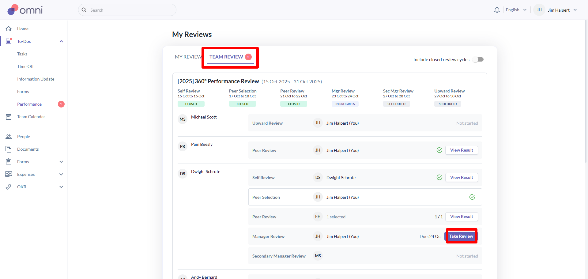Switch to MY REVIEW tab
The width and height of the screenshot is (588, 279).
tap(188, 57)
